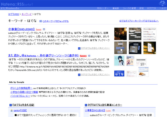Follow the はてなRSS breadcrumb link
167x117 pixels.
tap(14, 14)
